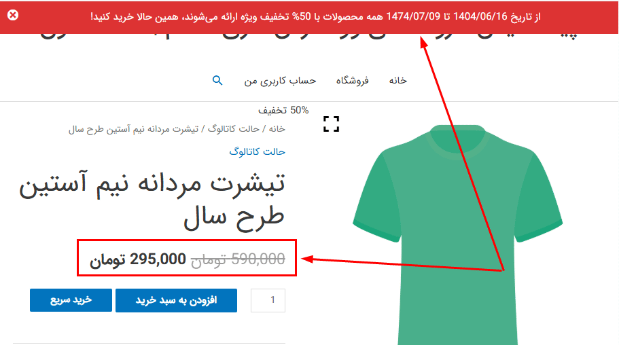
Task: Open the حساب کاربری من menu item
Action: (280, 81)
